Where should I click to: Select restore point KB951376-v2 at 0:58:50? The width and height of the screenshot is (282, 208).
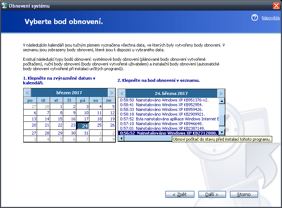(x=169, y=100)
